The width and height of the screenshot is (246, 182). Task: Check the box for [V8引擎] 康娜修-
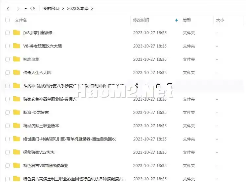(8, 33)
